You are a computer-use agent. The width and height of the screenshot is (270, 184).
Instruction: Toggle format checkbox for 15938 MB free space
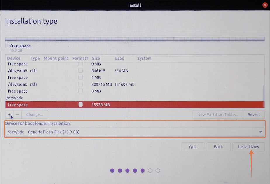pyautogui.click(x=80, y=105)
